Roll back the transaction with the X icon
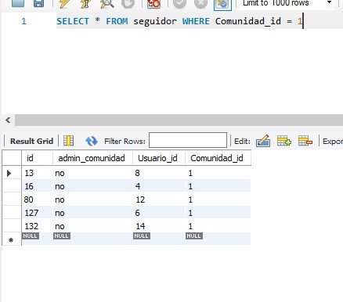 200,3
